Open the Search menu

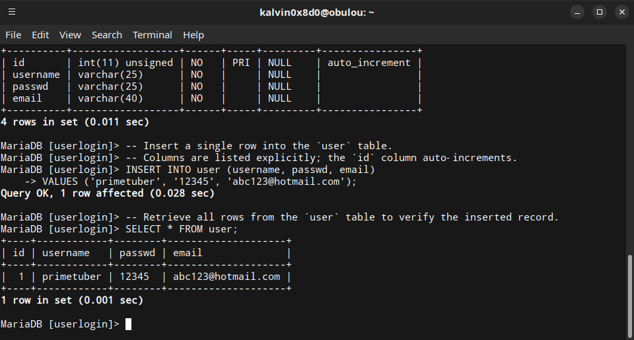point(106,35)
